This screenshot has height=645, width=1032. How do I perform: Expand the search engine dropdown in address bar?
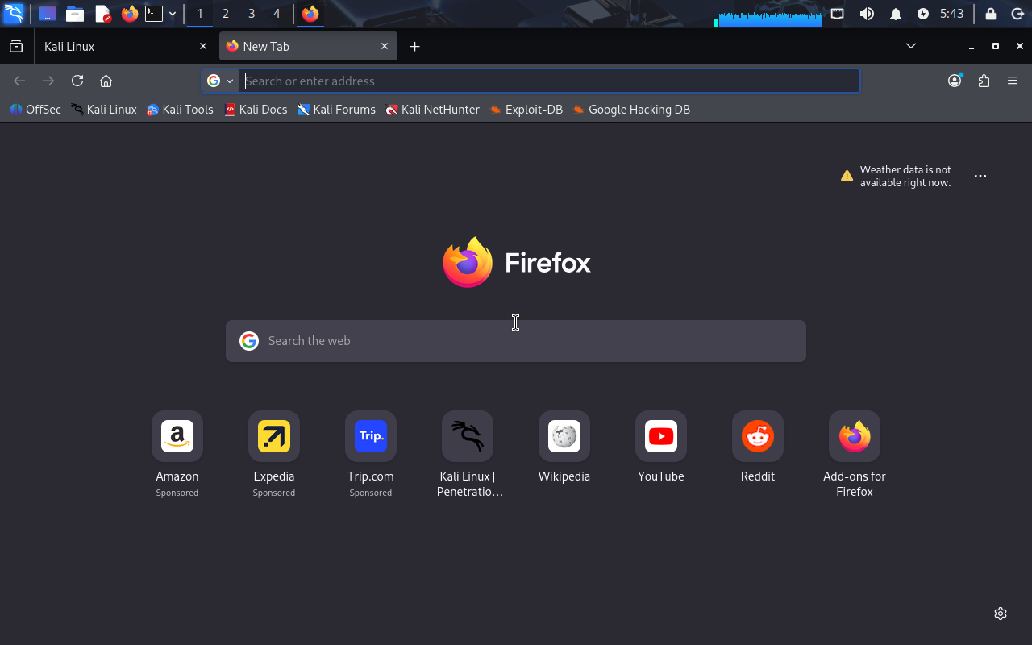pyautogui.click(x=220, y=81)
